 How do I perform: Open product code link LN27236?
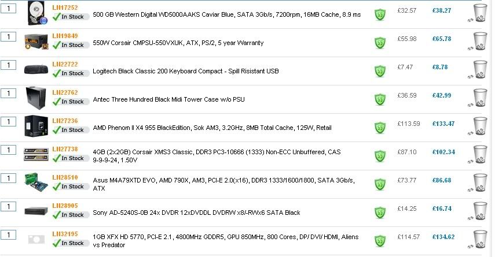(65, 121)
